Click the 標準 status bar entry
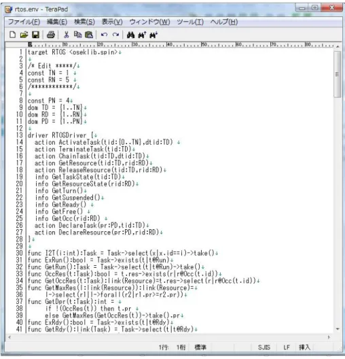 [x=200, y=347]
